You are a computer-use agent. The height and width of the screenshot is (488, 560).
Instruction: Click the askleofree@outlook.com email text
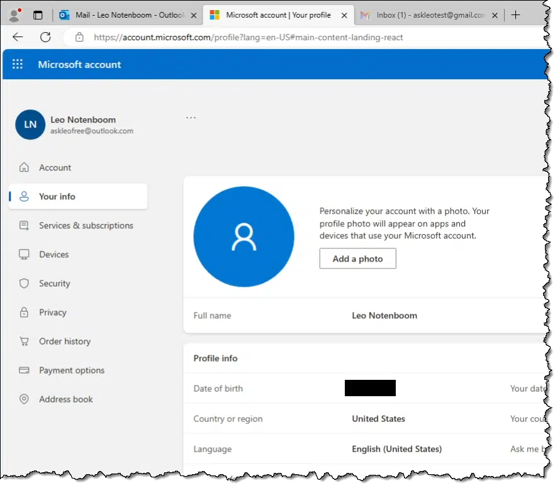pyautogui.click(x=92, y=131)
